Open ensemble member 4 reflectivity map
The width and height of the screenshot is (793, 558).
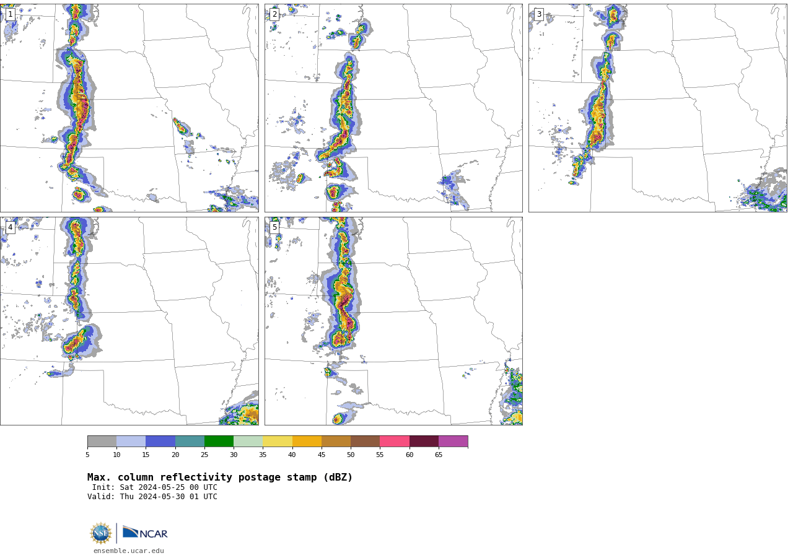pos(129,321)
